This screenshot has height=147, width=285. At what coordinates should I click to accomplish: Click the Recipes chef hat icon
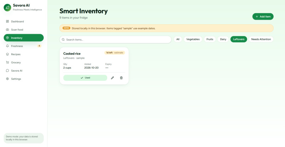[7, 54]
